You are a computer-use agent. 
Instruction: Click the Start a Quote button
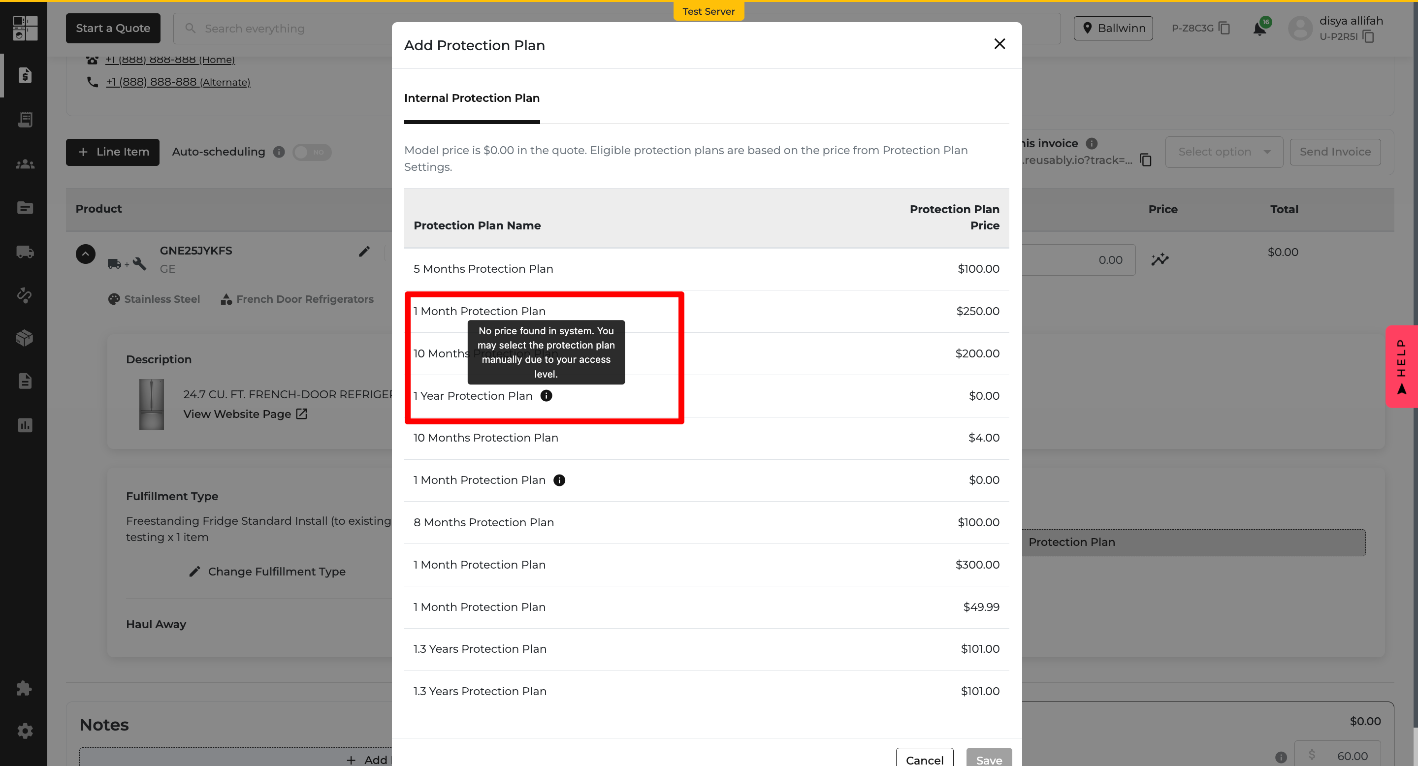coord(113,28)
